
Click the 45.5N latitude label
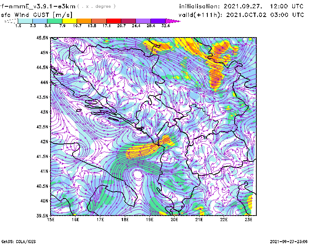pyautogui.click(x=42, y=38)
